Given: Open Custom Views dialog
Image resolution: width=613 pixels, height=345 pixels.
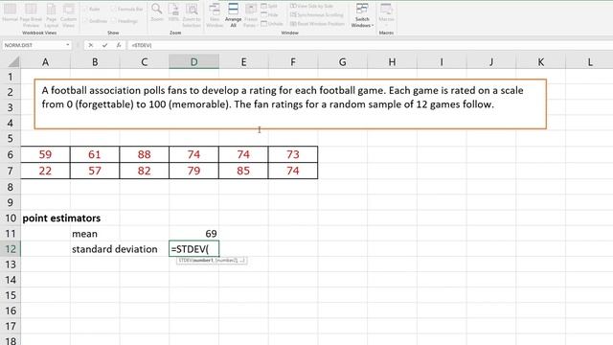Looking at the screenshot, I should click(68, 14).
